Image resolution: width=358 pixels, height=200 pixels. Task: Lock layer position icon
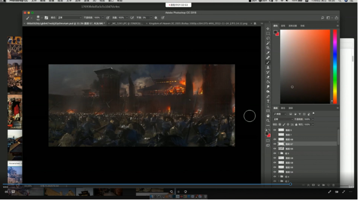point(288,124)
